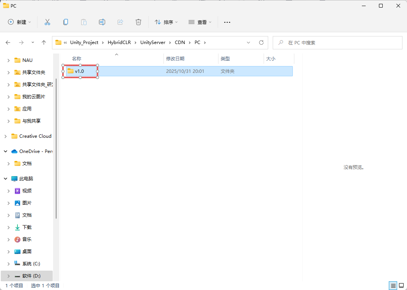This screenshot has height=290, width=407.
Task: Click the Cut scissors icon
Action: click(47, 22)
